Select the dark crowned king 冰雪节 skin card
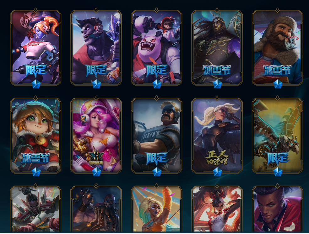309x234 pixels. (217, 48)
